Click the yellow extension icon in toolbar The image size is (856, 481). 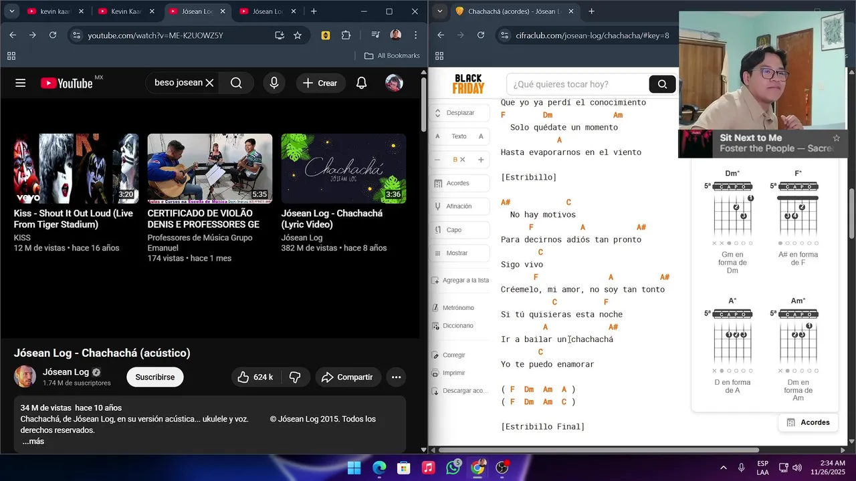click(x=326, y=35)
